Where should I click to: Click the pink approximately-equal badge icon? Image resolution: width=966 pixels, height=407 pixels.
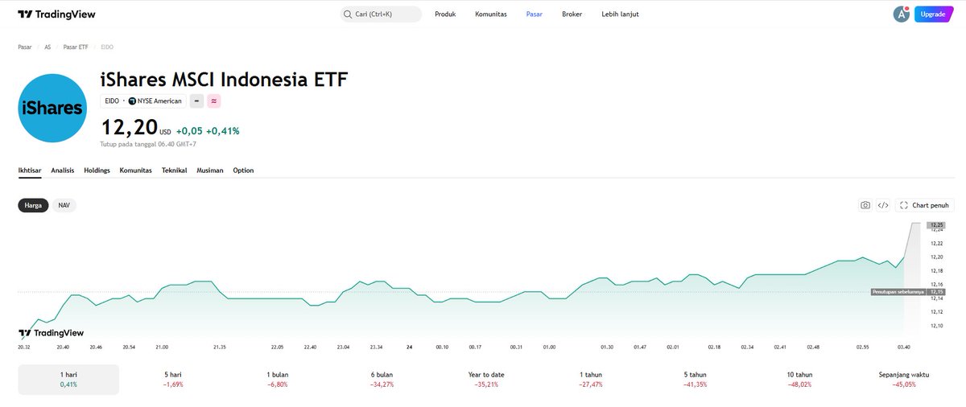point(213,101)
